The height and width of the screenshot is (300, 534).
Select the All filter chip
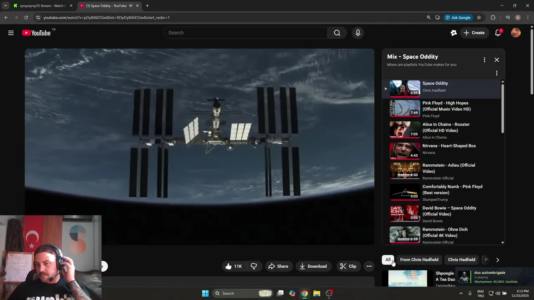[x=388, y=260]
